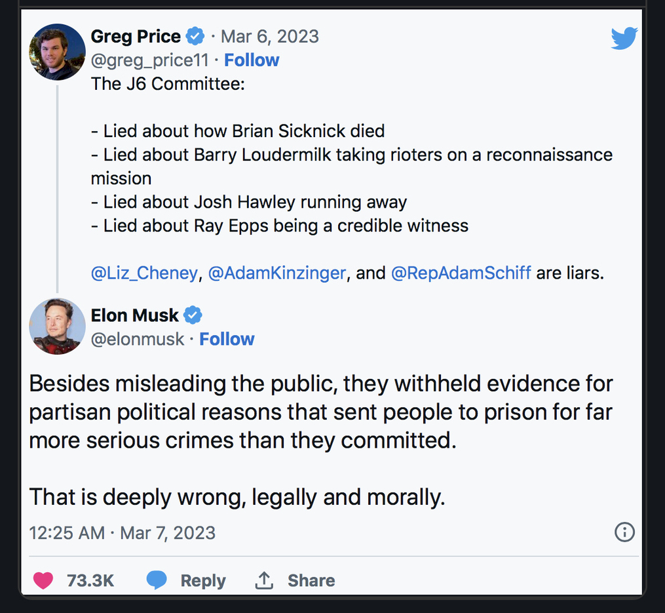The width and height of the screenshot is (665, 613).
Task: Follow the @greg_price11 account
Action: [252, 60]
